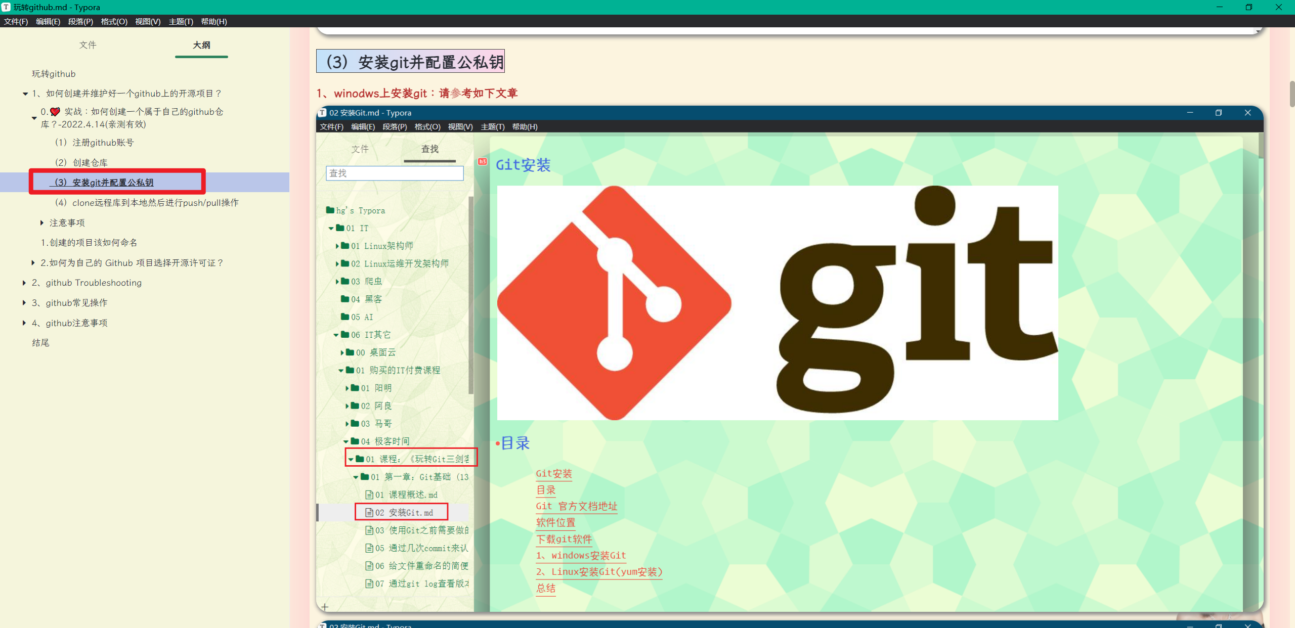Select (3) 安装git并配置公私钥 outline item
Viewport: 1295px width, 628px height.
[103, 182]
